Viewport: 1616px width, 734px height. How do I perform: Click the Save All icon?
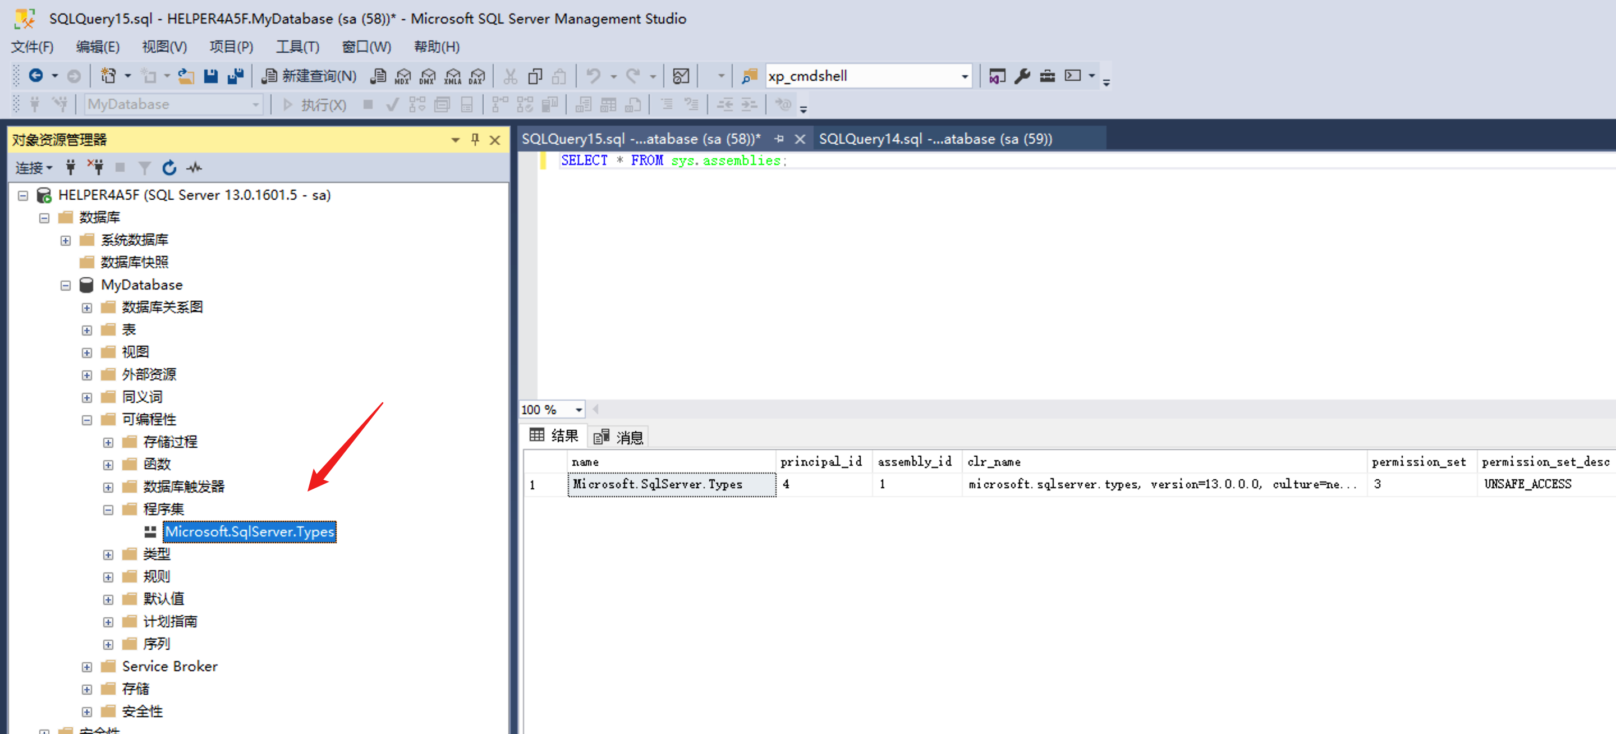click(x=235, y=76)
